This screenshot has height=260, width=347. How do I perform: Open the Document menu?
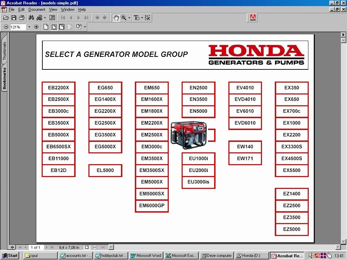coord(37,9)
